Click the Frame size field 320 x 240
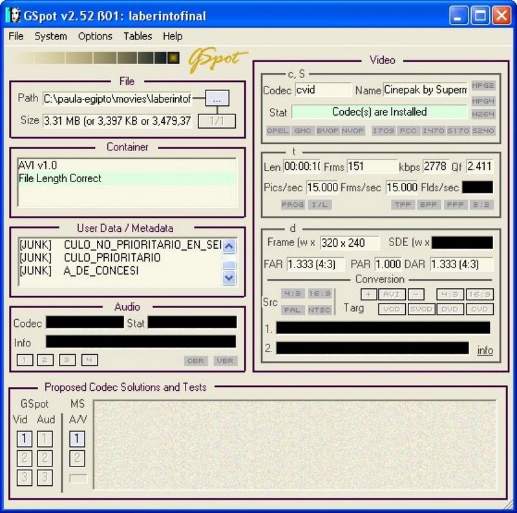The image size is (517, 513). point(350,243)
